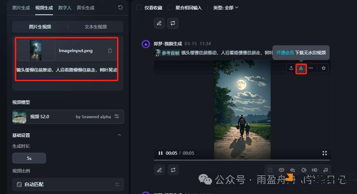
Task: Switch to 文本生视频 mode
Action: (96, 27)
